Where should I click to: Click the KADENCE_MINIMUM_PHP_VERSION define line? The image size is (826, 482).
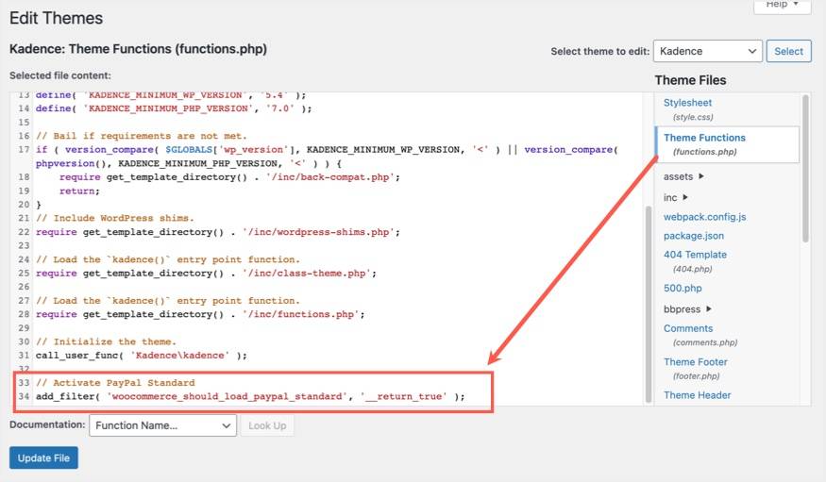click(174, 108)
